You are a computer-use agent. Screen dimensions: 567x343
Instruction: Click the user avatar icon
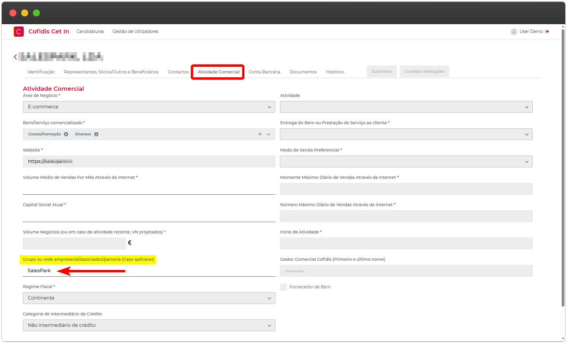point(513,32)
